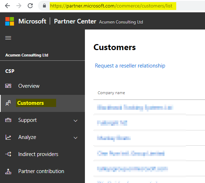Open Partner Center header title

click(x=75, y=21)
